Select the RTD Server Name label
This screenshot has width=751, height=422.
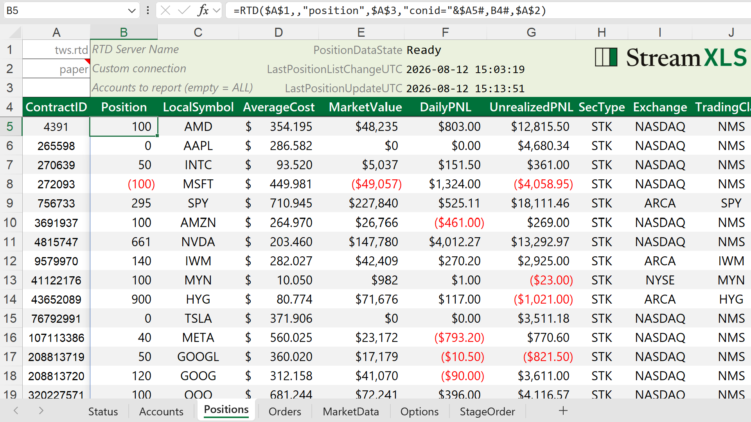pyautogui.click(x=135, y=49)
